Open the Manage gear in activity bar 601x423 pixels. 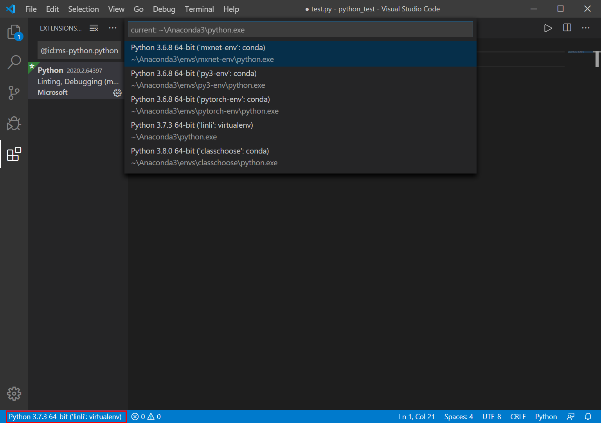(14, 394)
